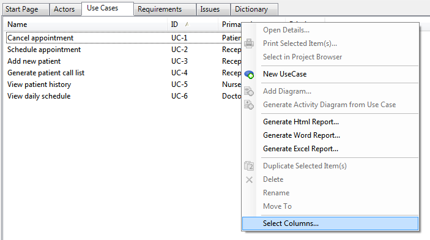Click the Primary column header

click(x=231, y=24)
